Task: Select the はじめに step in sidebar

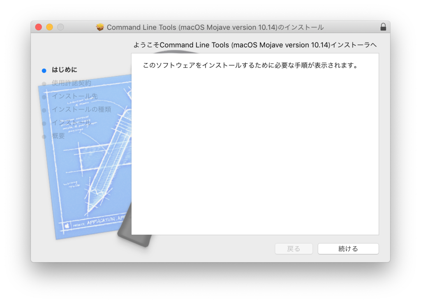Action: pos(65,70)
